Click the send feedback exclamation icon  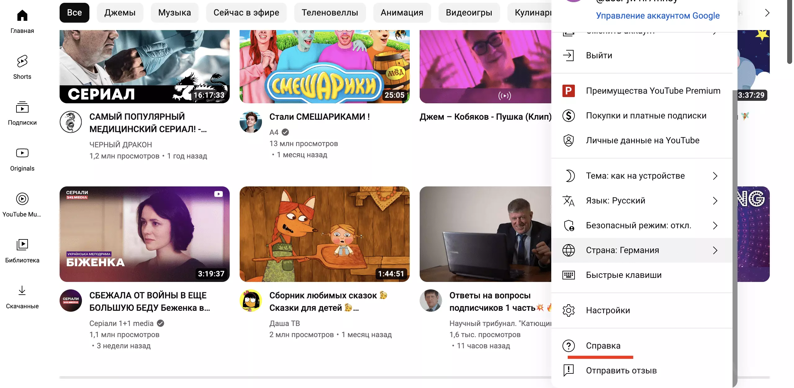click(568, 371)
